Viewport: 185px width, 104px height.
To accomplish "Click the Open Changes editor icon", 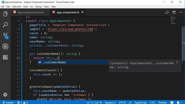I will tap(167, 12).
